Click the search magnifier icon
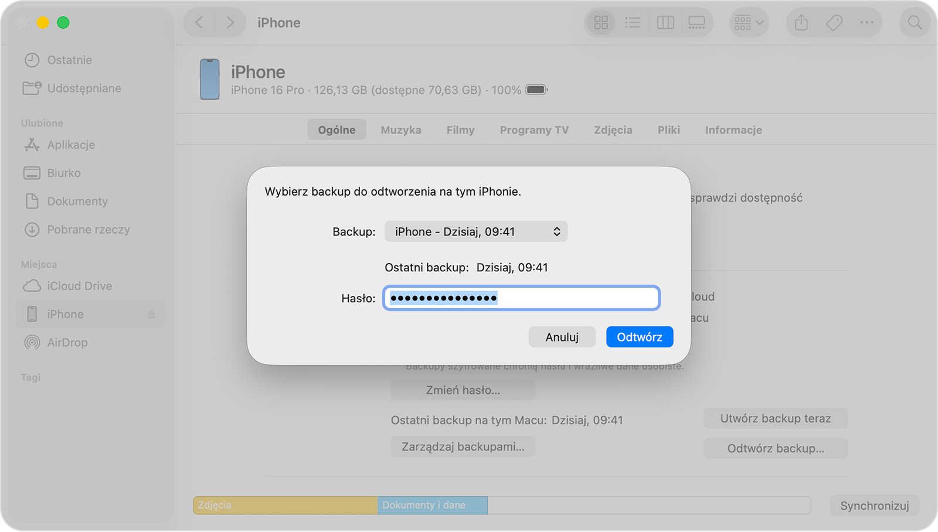Viewport: 938px width, 532px height. pyautogui.click(x=915, y=23)
